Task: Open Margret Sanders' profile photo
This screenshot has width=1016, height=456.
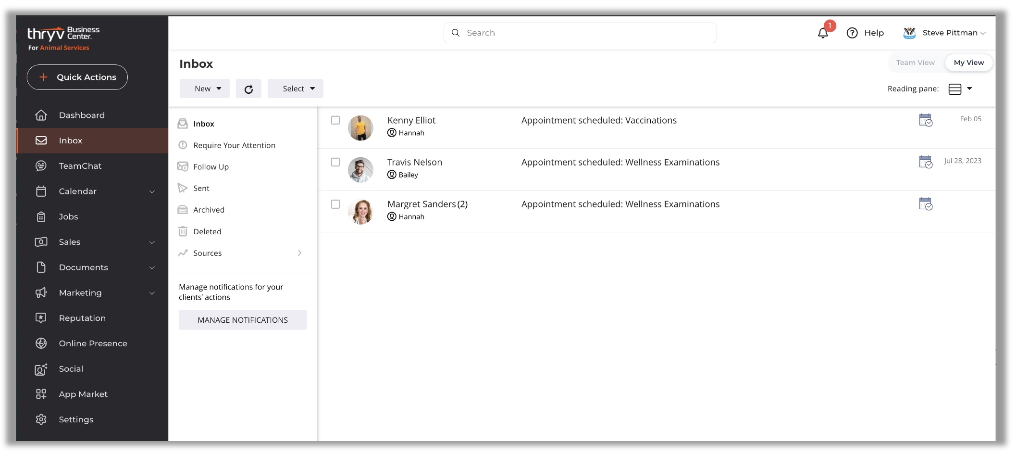Action: (x=360, y=212)
